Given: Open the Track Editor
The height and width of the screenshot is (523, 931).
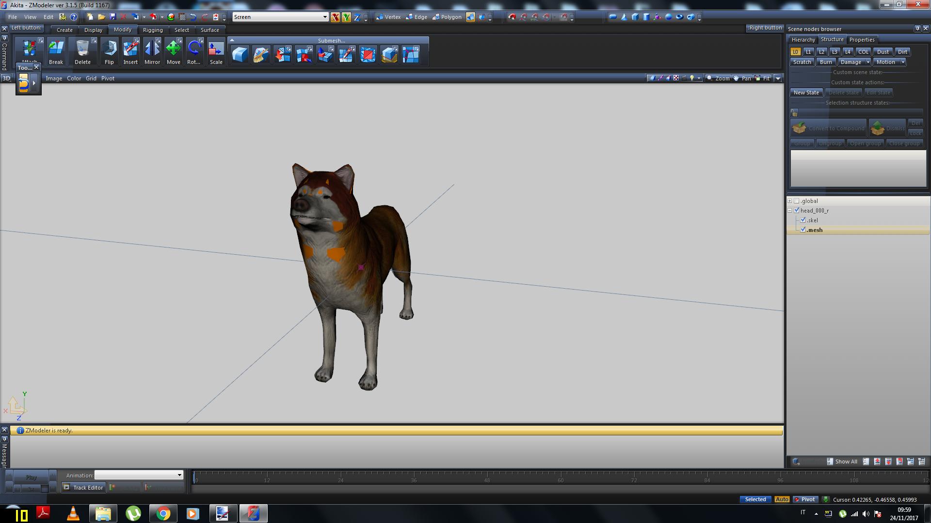Looking at the screenshot, I should 83,488.
